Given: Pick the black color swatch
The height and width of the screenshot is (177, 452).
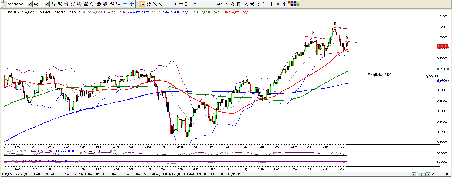Looking at the screenshot, I should click(x=292, y=5).
